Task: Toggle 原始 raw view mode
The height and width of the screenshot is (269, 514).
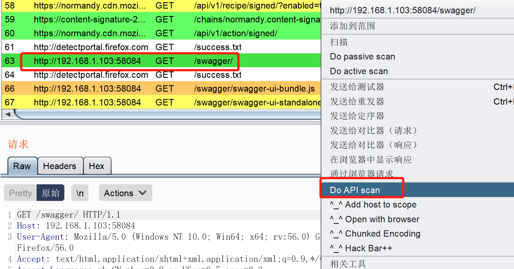Action: tap(50, 193)
